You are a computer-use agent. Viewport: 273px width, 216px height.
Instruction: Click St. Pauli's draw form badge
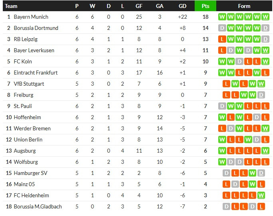coord(222,106)
